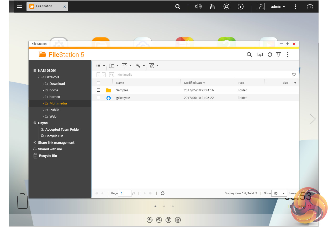328x227 pixels.
Task: Refresh FileStation with header refresh icon
Action: pyautogui.click(x=269, y=55)
